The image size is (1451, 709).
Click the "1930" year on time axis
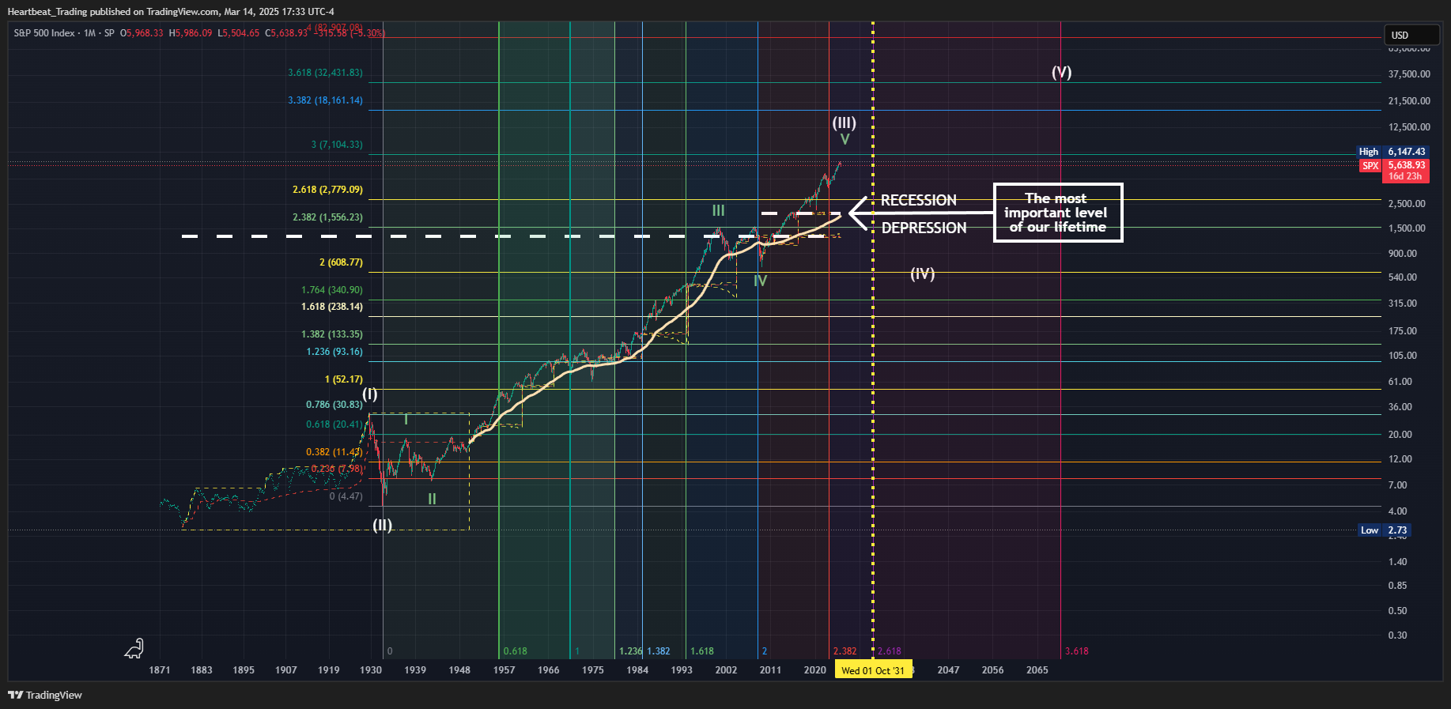coord(371,670)
